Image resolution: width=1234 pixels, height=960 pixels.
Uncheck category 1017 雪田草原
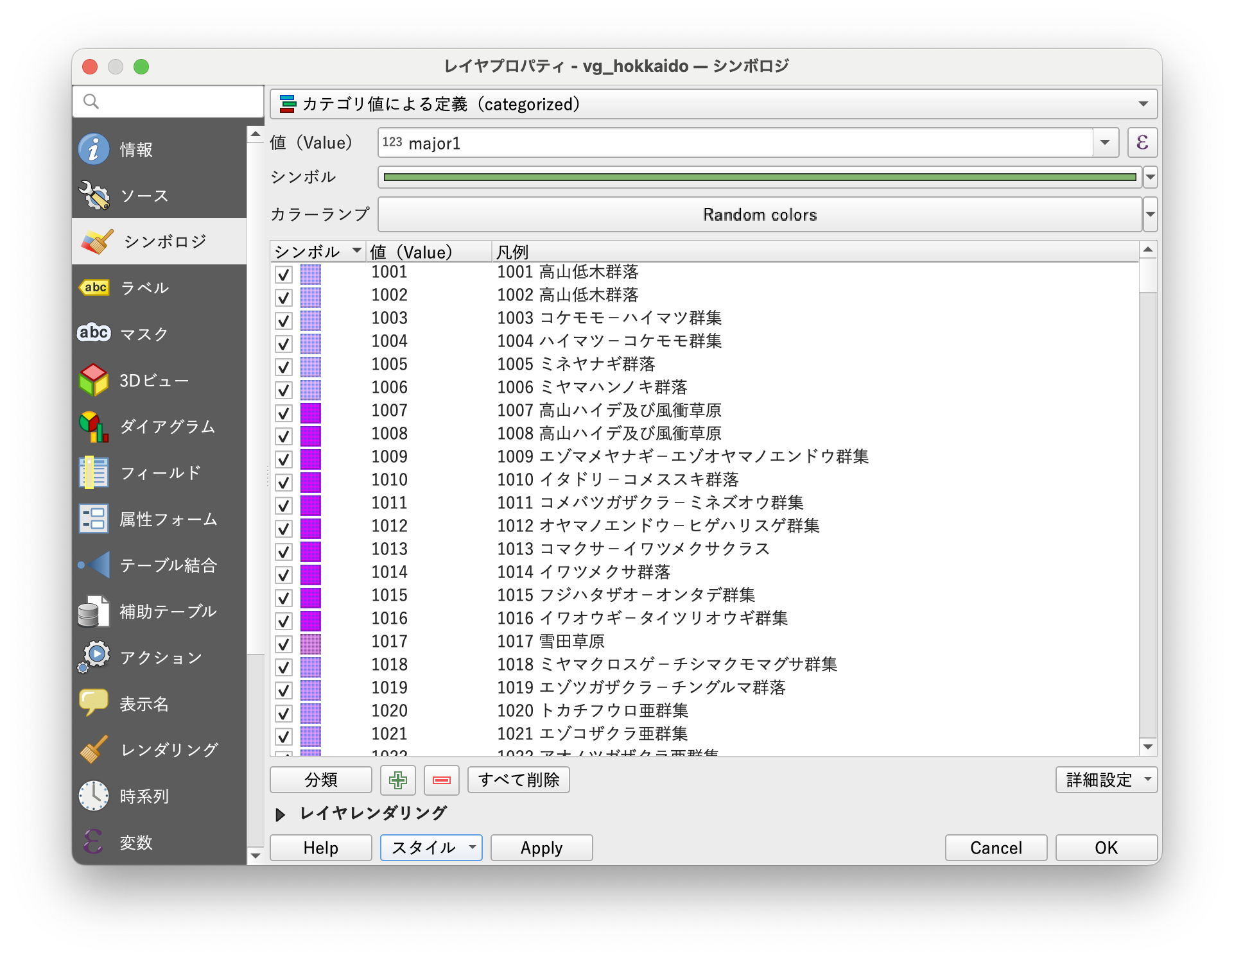click(x=282, y=642)
